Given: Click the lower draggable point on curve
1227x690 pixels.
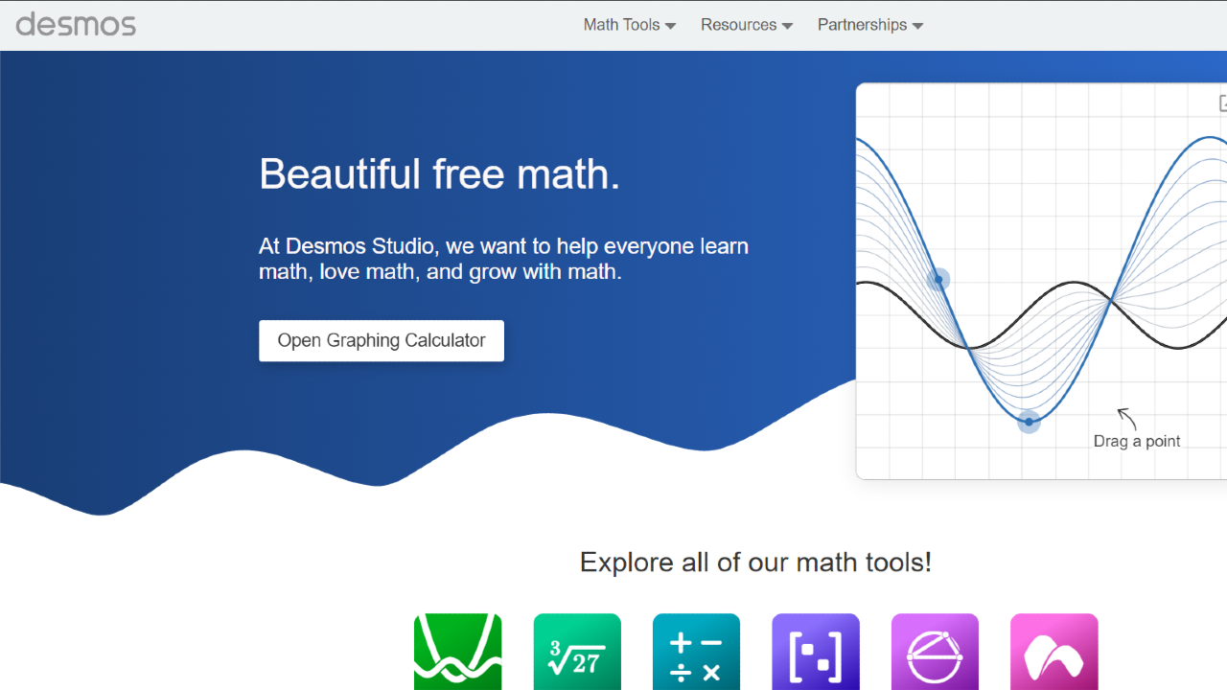Looking at the screenshot, I should pyautogui.click(x=1029, y=422).
